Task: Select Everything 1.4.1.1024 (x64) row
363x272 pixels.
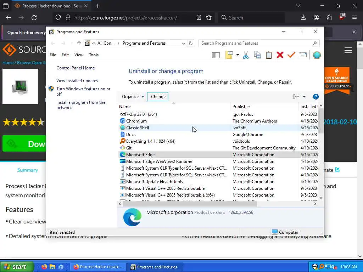Action: pos(218,141)
